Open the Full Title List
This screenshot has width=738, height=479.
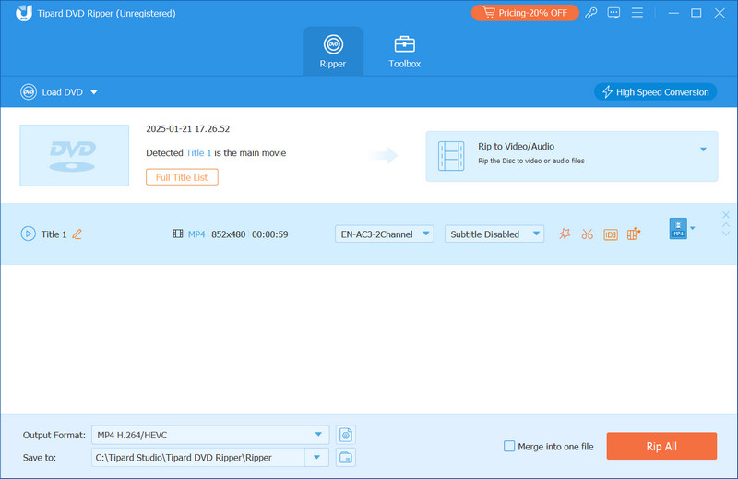point(182,177)
